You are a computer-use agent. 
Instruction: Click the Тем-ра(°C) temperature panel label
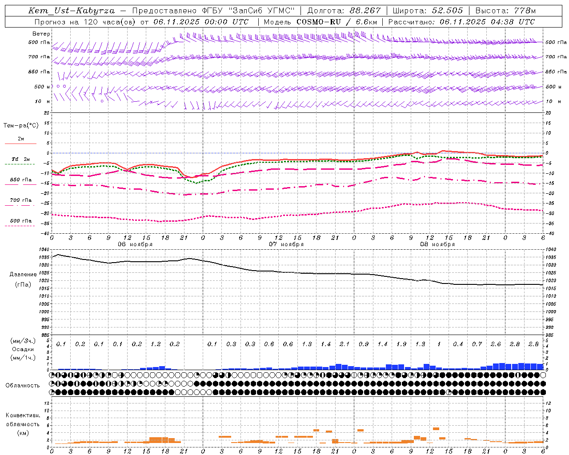click(x=21, y=125)
